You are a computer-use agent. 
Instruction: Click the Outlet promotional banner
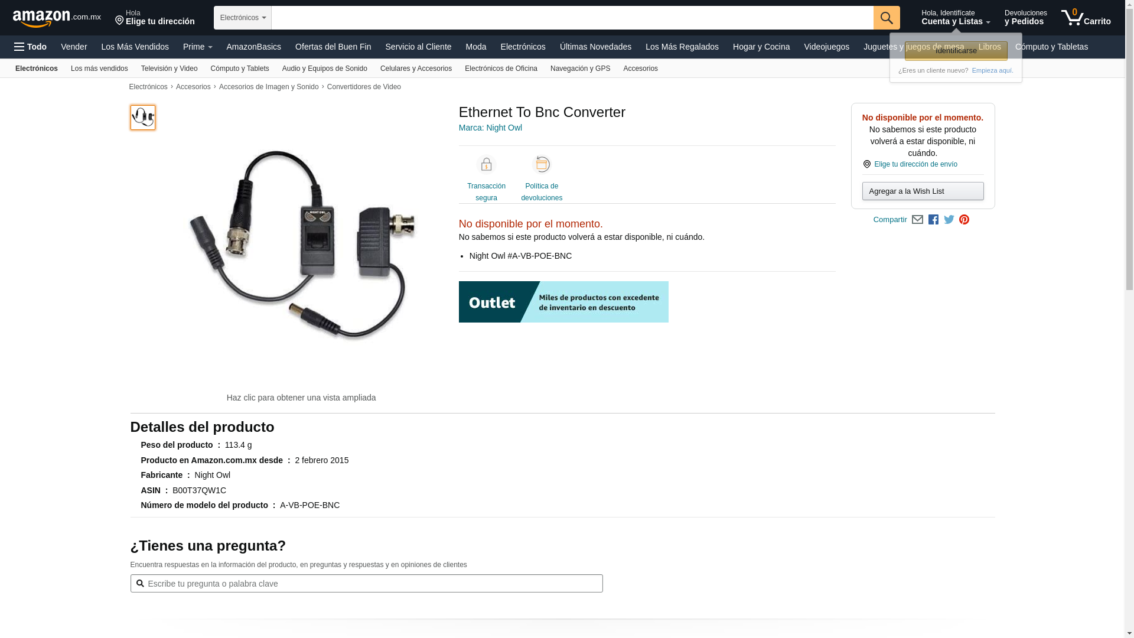(x=563, y=302)
